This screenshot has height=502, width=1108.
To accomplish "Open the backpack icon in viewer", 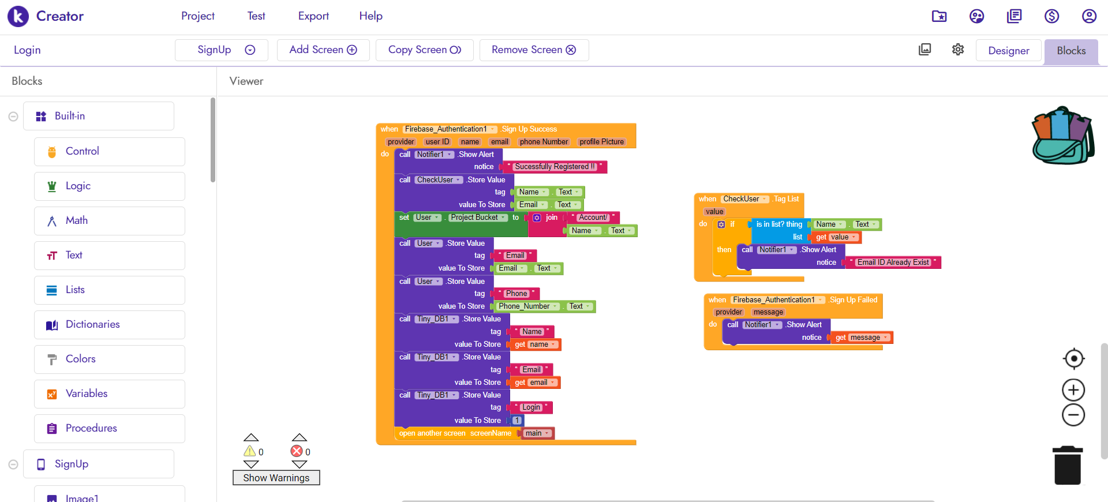I will click(1063, 136).
